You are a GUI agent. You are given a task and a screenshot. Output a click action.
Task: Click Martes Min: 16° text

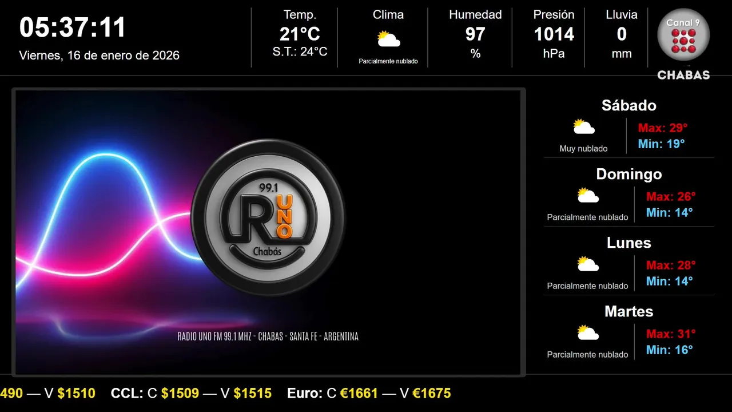(669, 350)
